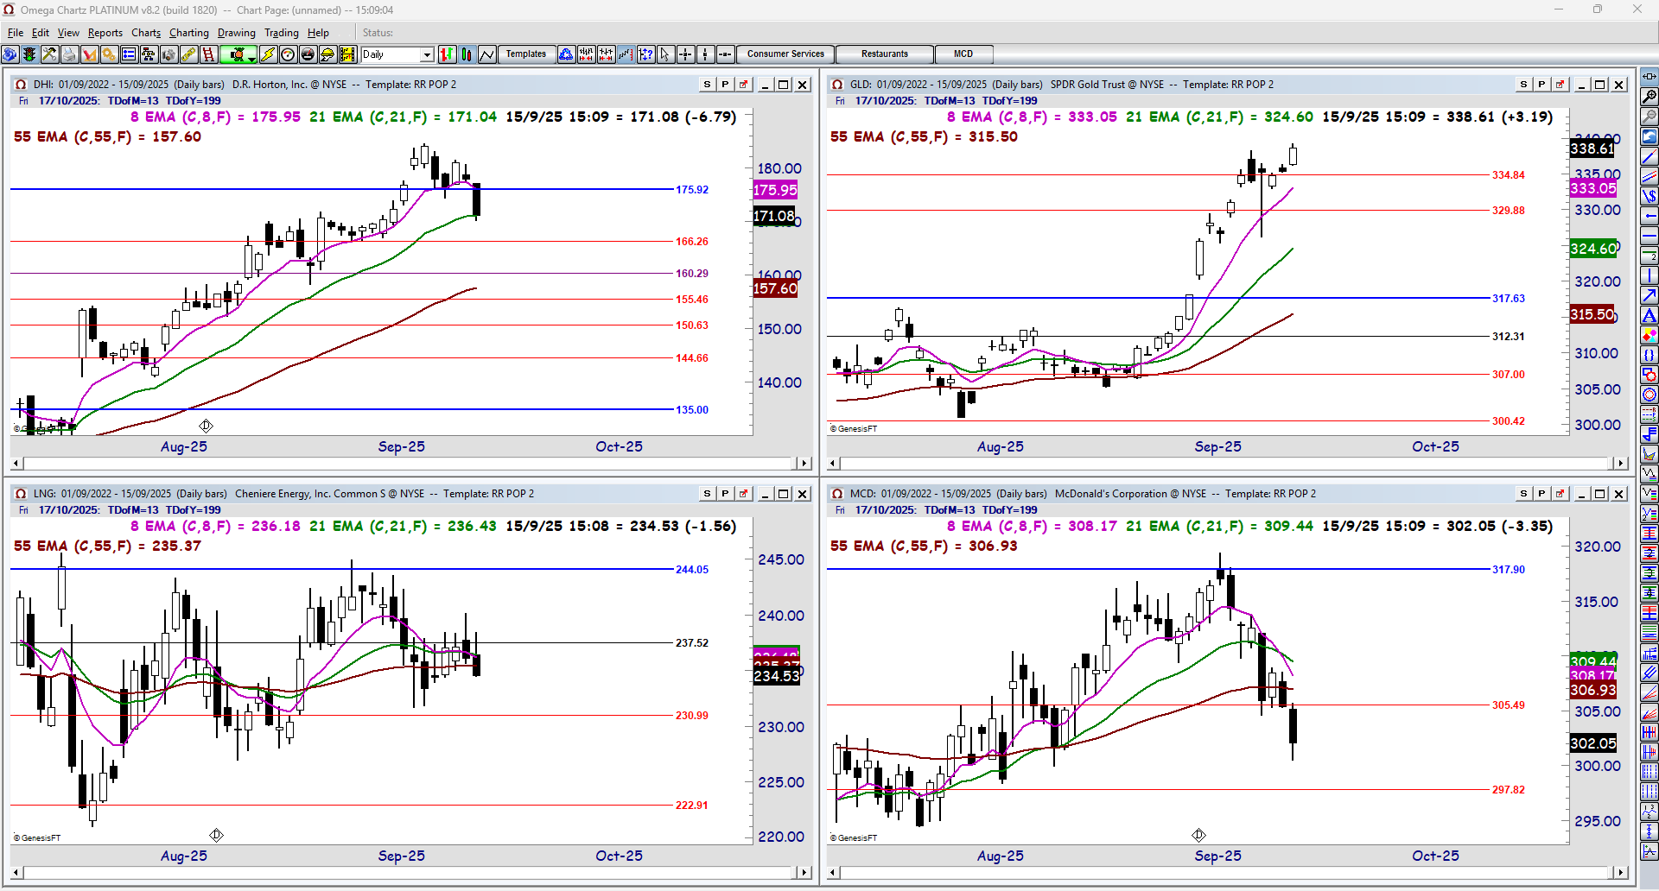This screenshot has width=1659, height=891.
Task: Click the hard hat icon in toolbar
Action: click(327, 54)
